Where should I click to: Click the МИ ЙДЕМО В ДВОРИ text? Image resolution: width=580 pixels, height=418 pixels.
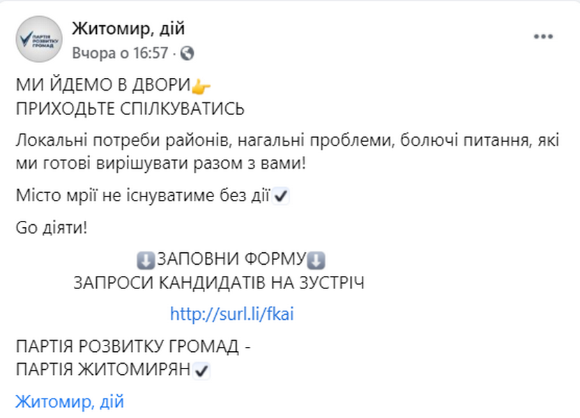pos(103,86)
